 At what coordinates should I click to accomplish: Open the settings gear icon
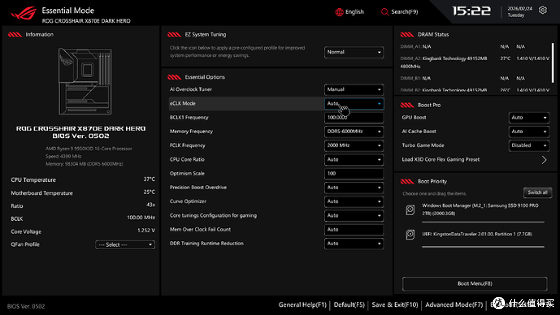(542, 10)
